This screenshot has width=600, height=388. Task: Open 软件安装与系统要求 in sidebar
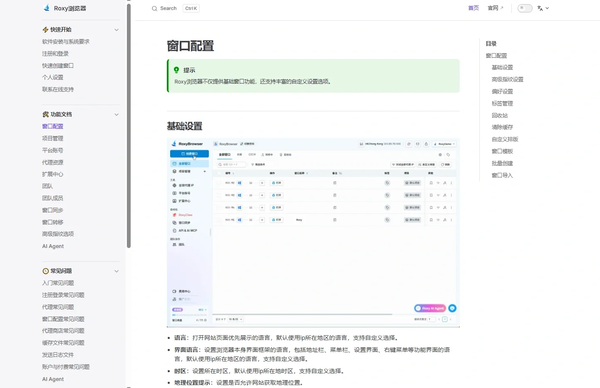66,42
